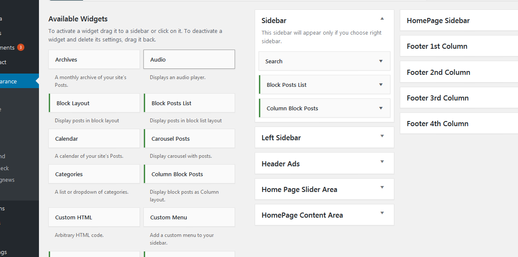
Task: Click the comments count badge showing 3
Action: [21, 47]
